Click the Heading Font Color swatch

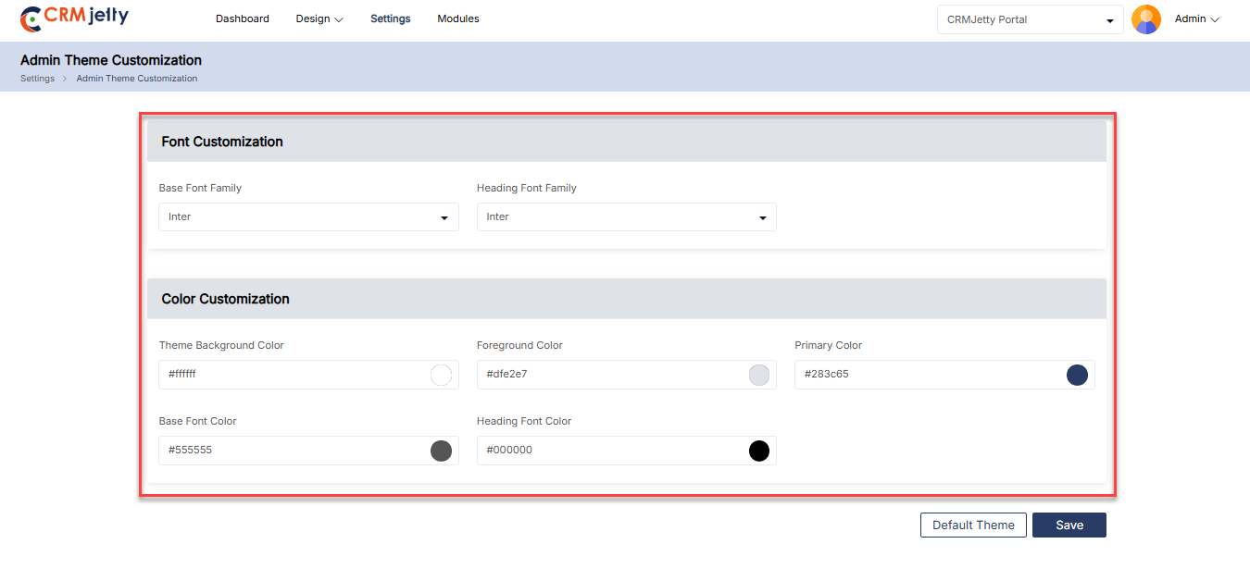[x=758, y=451]
